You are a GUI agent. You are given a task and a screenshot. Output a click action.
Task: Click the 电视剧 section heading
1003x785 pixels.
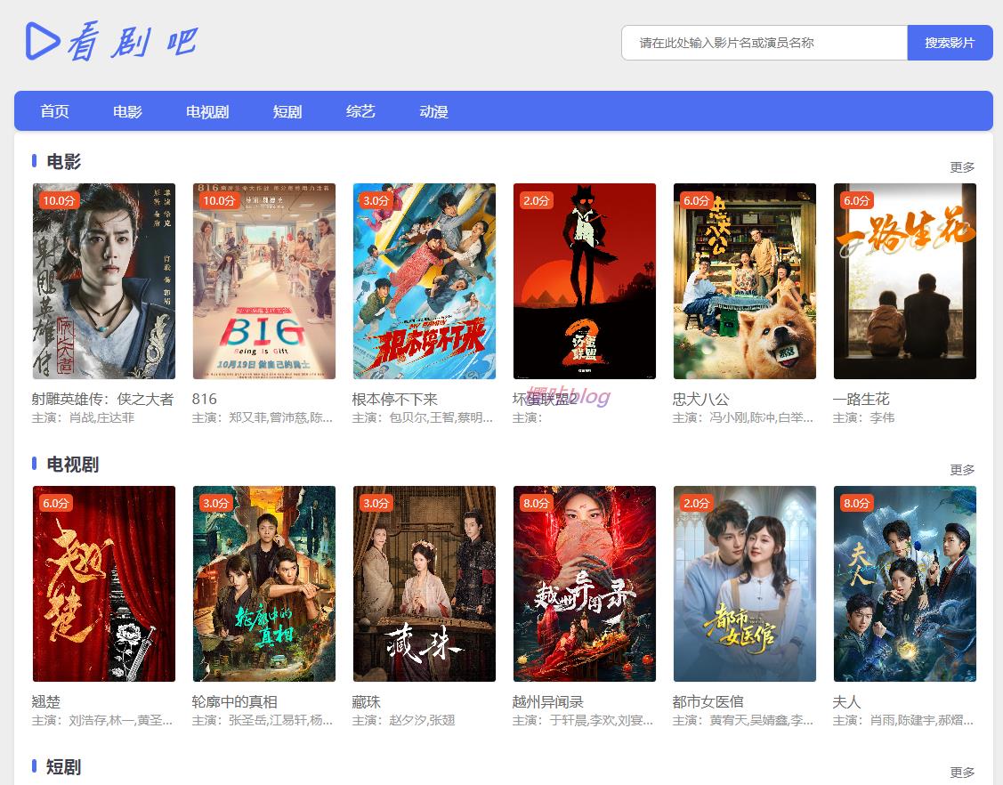point(72,465)
